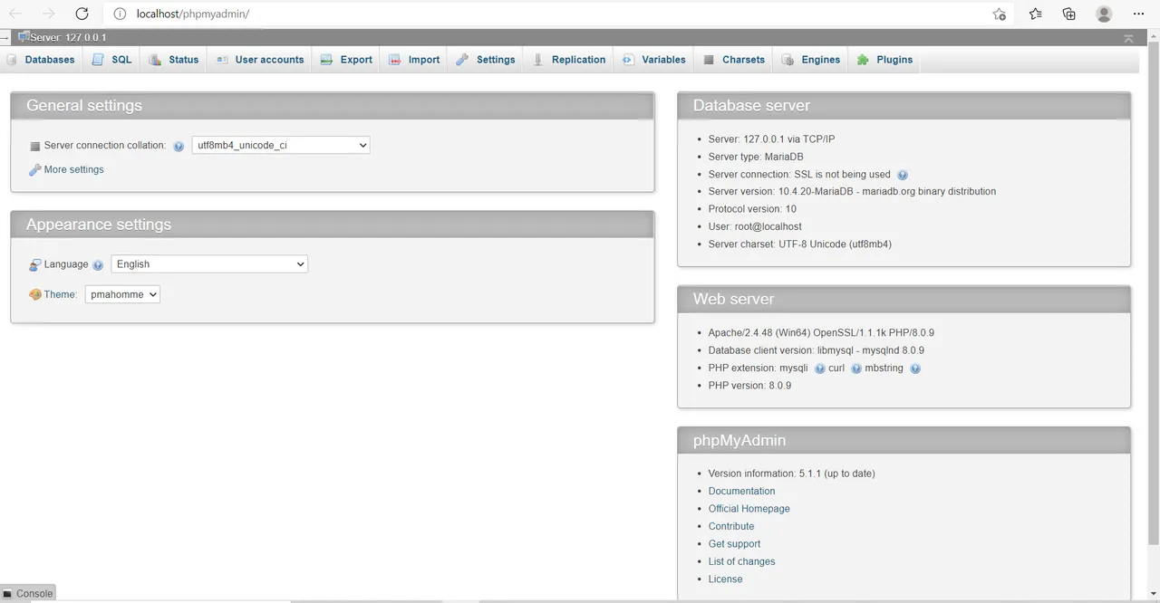
Task: Click the wrench icon beside More settings
Action: pyautogui.click(x=35, y=169)
